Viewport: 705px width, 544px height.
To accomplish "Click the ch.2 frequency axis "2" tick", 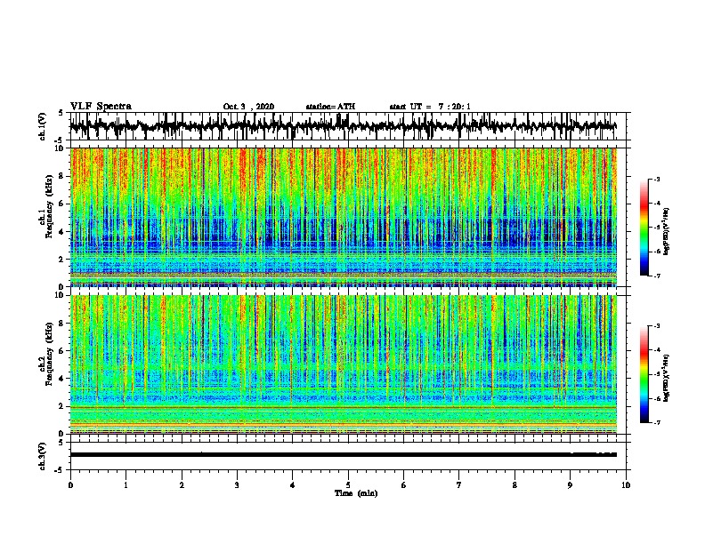I will 62,406.
